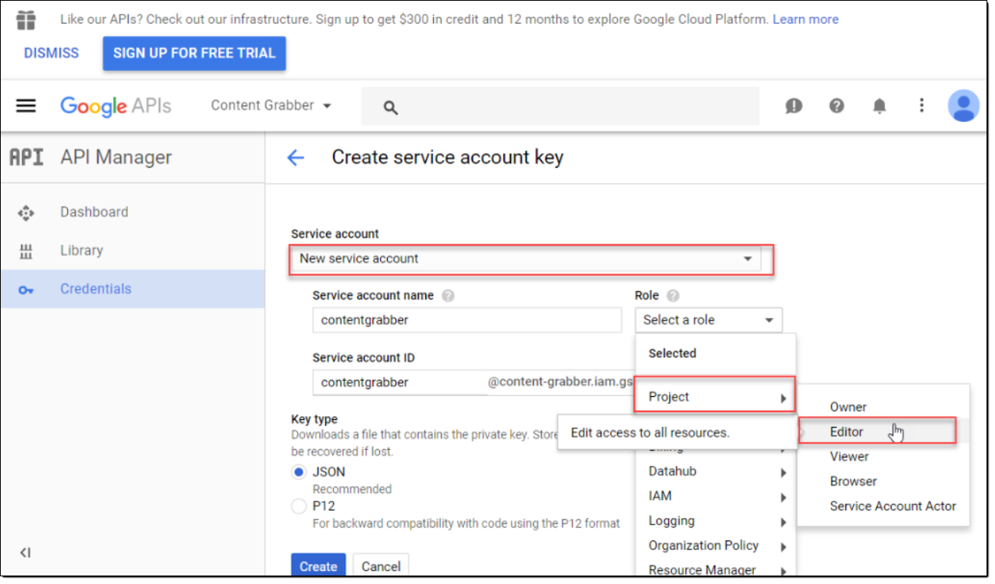This screenshot has height=584, width=995.
Task: Open the Select a role dropdown
Action: [x=708, y=320]
